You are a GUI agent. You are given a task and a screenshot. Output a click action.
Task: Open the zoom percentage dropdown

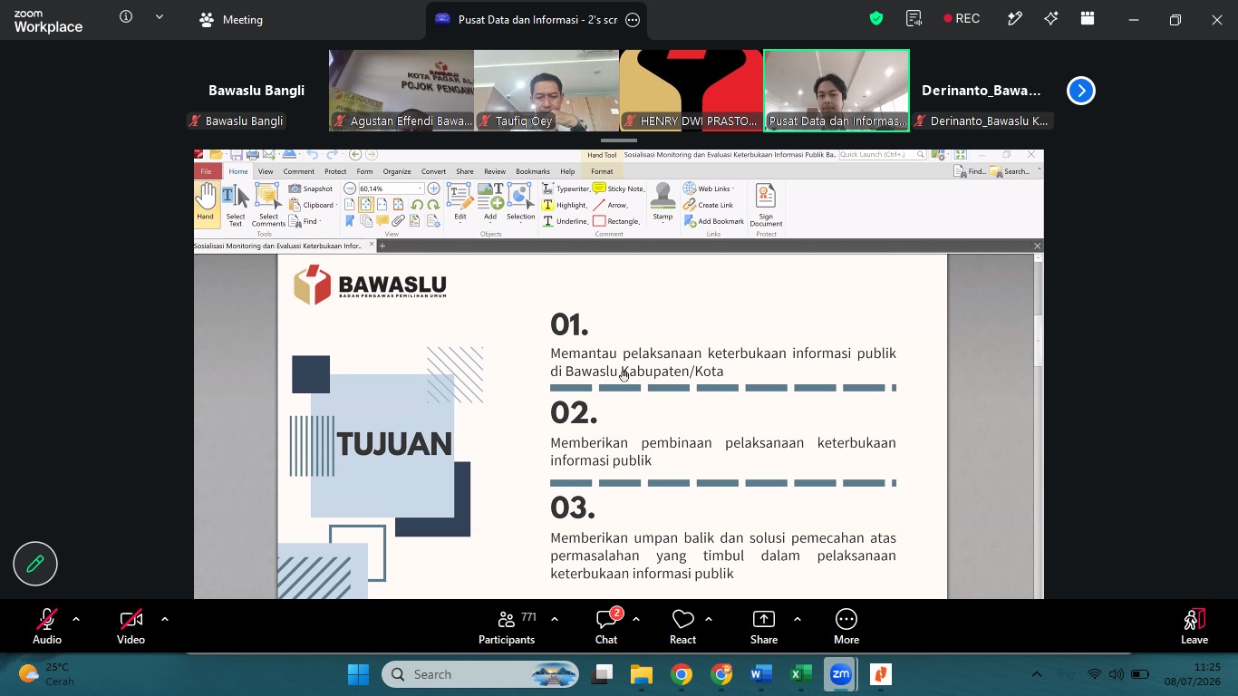[x=420, y=188]
